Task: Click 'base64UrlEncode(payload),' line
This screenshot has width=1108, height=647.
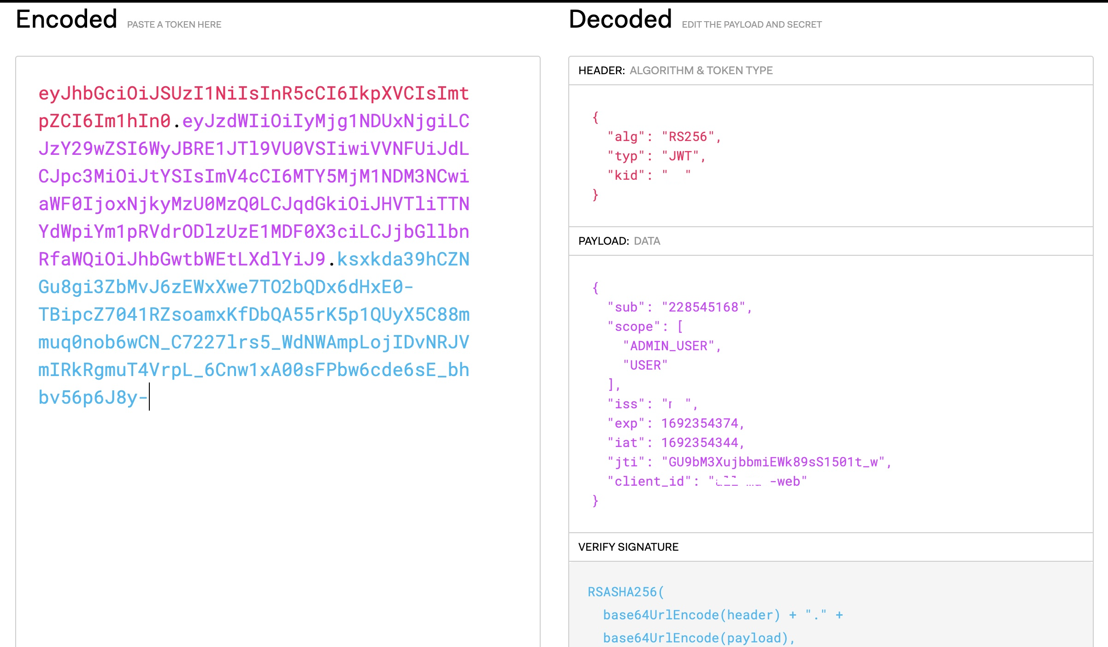Action: [x=699, y=638]
